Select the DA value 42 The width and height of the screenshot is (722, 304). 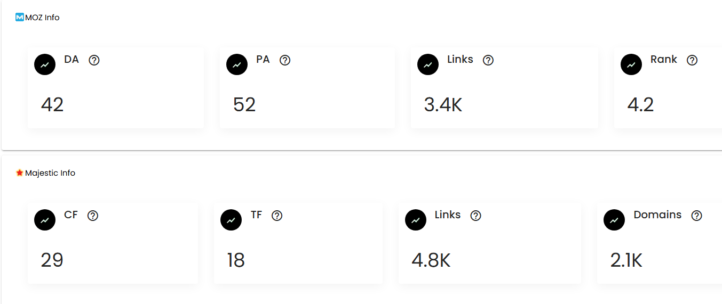tap(52, 104)
